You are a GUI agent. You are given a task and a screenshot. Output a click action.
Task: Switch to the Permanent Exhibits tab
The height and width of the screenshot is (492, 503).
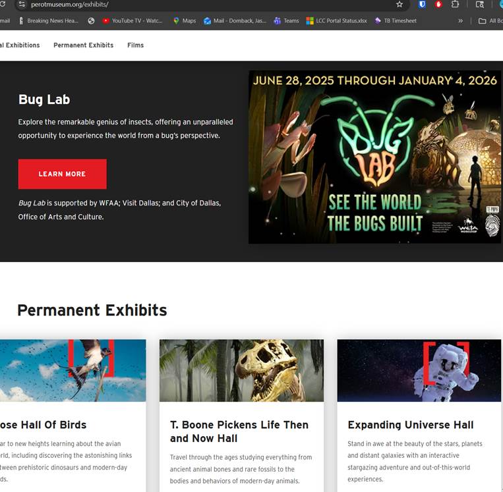coord(83,45)
